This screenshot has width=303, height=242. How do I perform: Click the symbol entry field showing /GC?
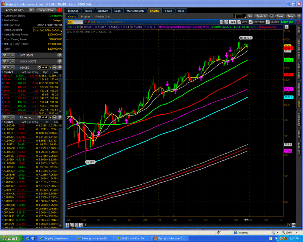pyautogui.click(x=76, y=22)
